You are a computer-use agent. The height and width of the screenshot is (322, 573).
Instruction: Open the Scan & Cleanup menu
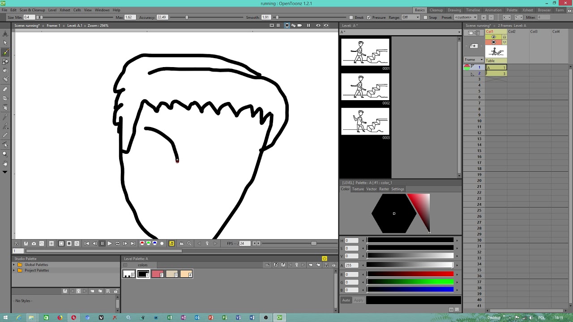(32, 10)
